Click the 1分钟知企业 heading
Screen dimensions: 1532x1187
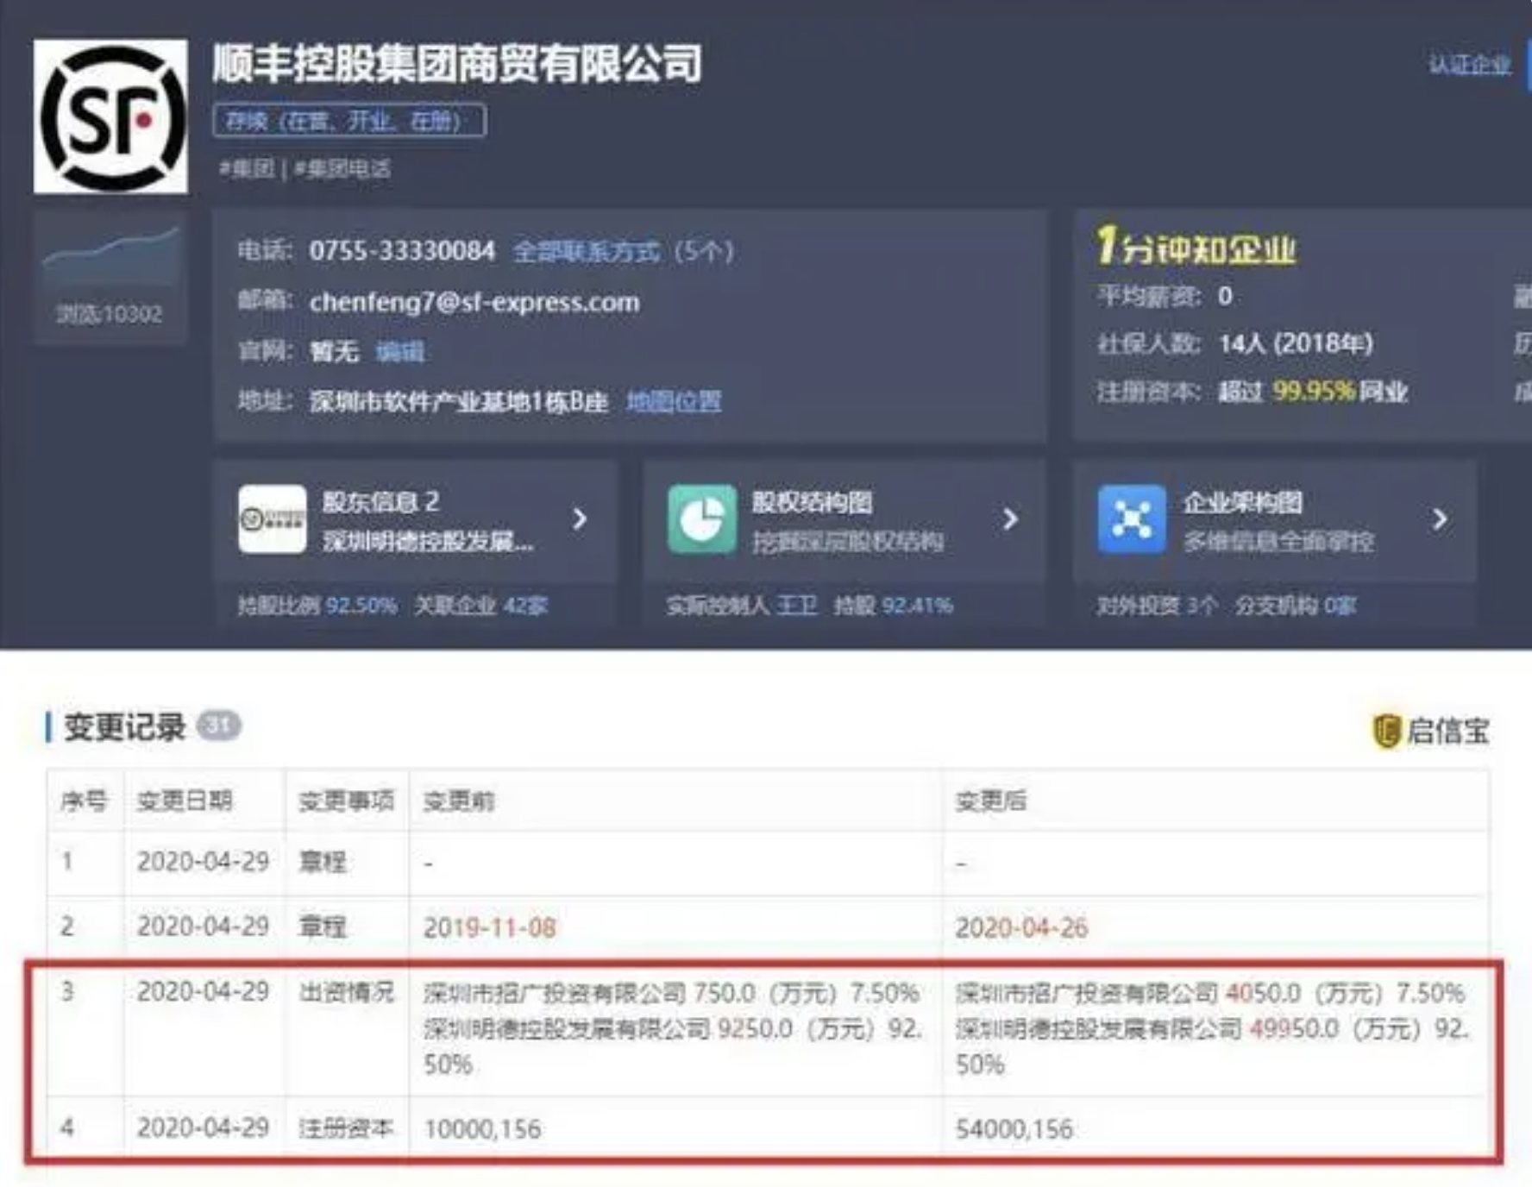1196,248
